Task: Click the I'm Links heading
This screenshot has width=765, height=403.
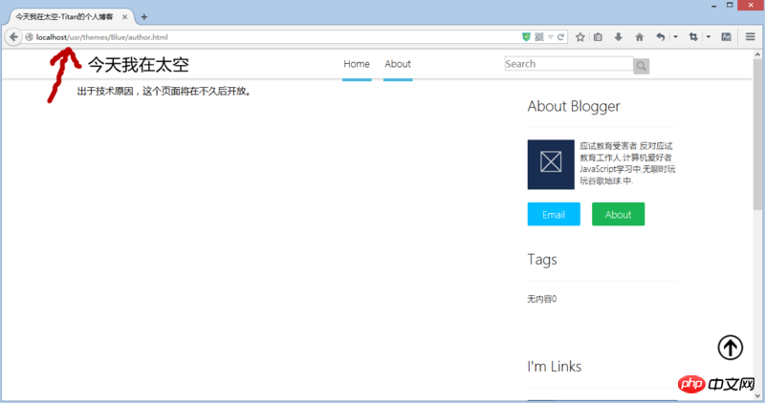Action: click(555, 367)
